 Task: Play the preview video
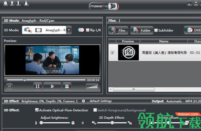pyautogui.click(x=52, y=86)
